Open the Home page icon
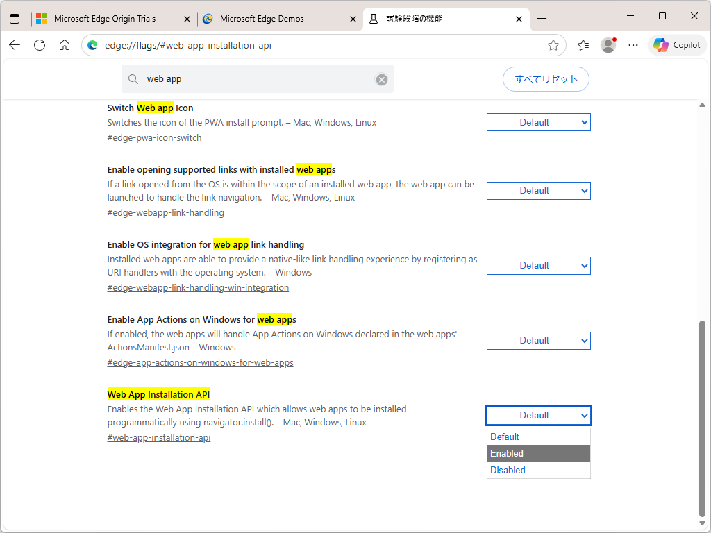Screen dimensions: 711x533 (65, 45)
